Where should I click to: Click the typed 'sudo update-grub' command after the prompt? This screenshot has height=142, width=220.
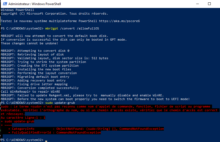(60, 103)
